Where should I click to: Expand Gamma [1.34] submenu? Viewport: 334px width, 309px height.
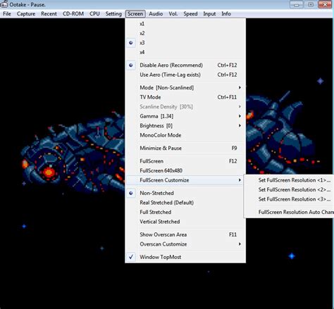tap(185, 116)
